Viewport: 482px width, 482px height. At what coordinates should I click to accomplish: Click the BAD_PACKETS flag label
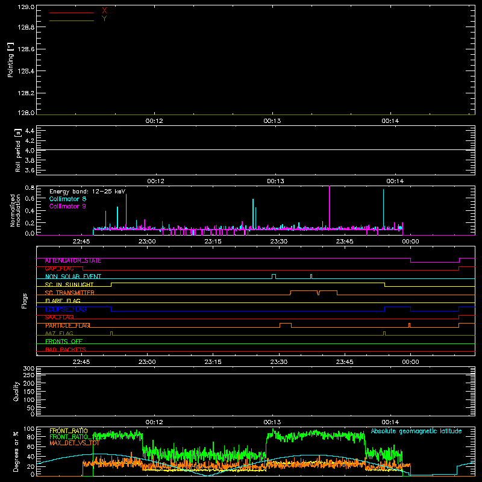(66, 349)
